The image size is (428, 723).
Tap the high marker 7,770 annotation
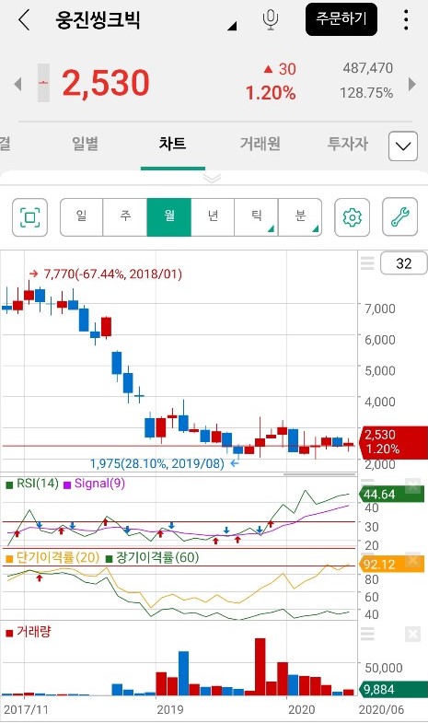click(x=106, y=274)
